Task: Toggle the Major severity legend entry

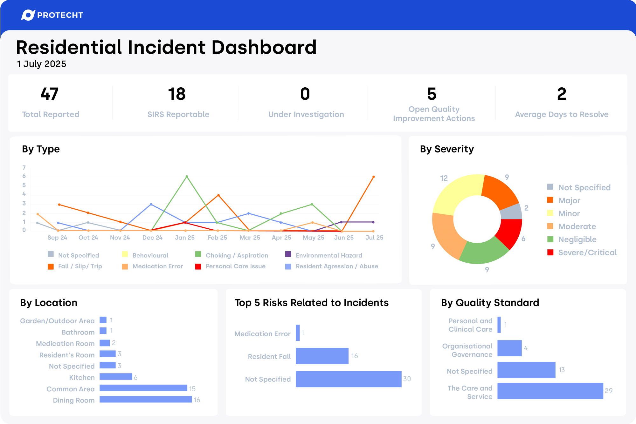Action: point(569,200)
